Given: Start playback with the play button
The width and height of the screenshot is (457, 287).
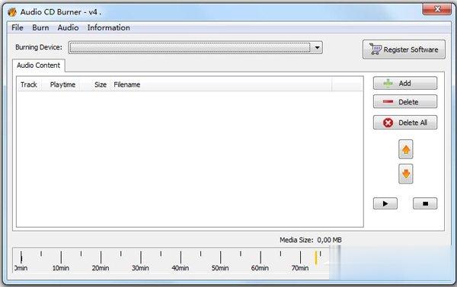Looking at the screenshot, I should pos(385,203).
